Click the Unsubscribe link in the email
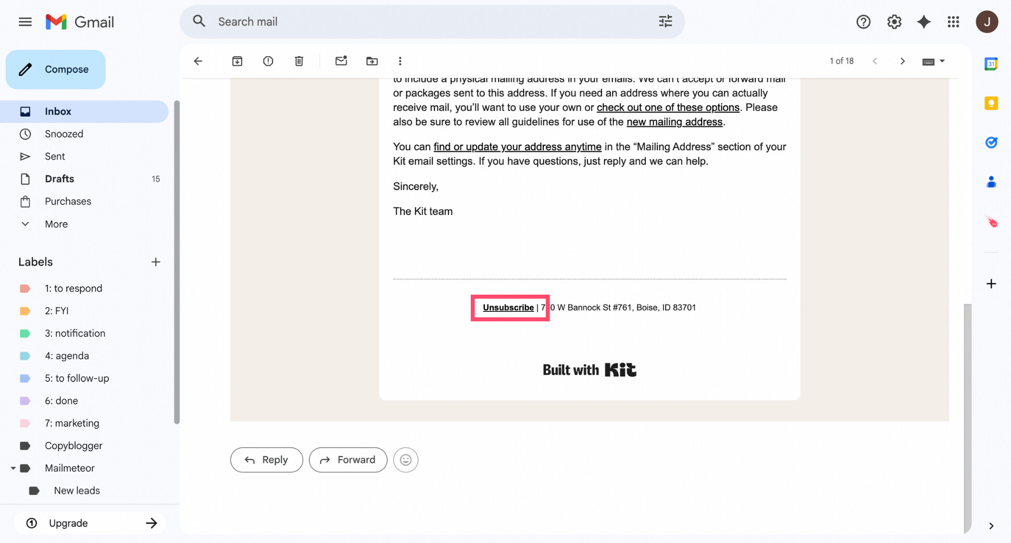Viewport: 1011px width, 543px height. point(508,308)
